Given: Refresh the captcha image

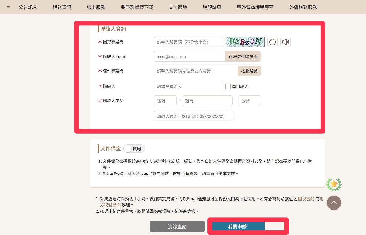Looking at the screenshot, I should (272, 42).
